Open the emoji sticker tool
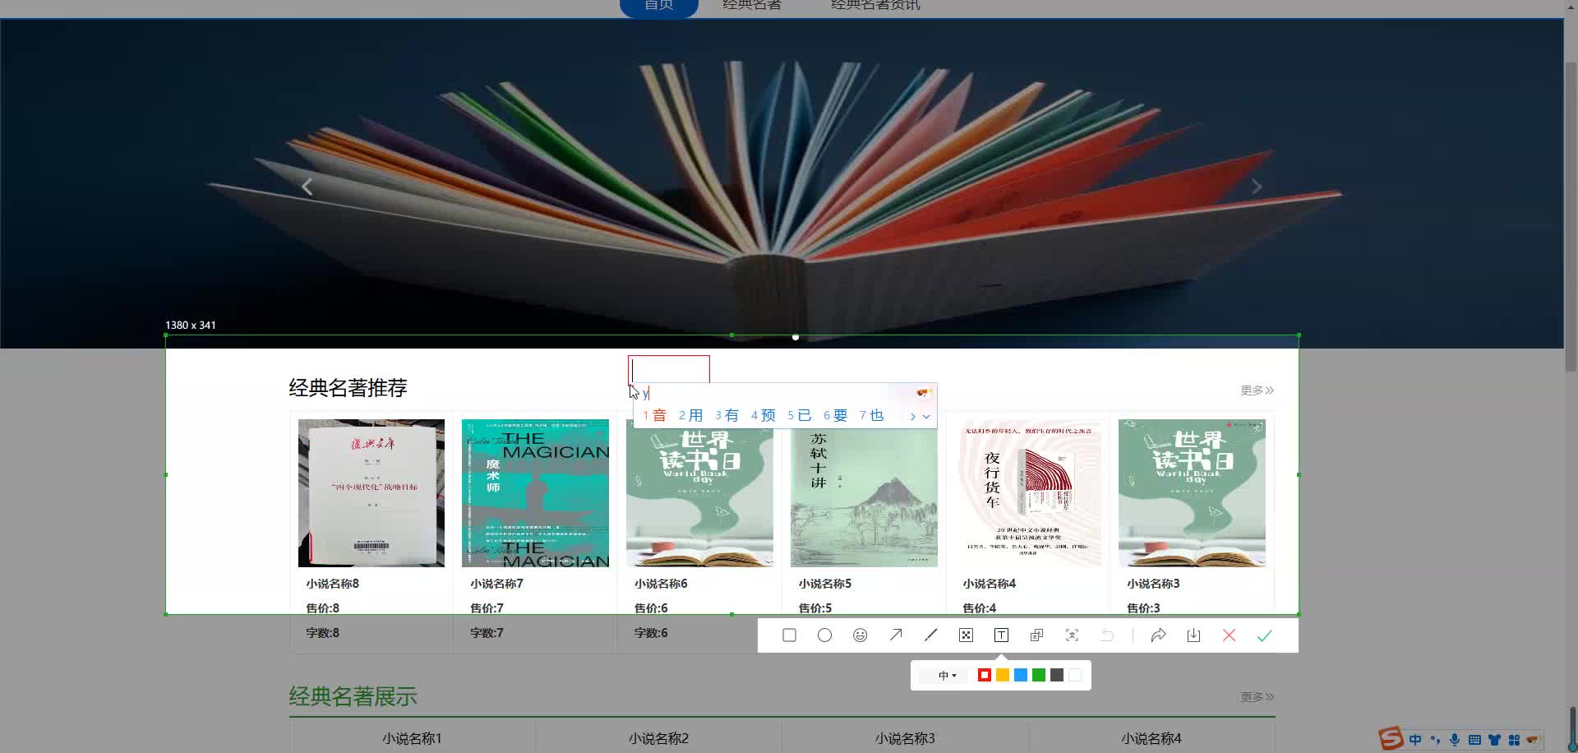The width and height of the screenshot is (1578, 753). point(860,635)
